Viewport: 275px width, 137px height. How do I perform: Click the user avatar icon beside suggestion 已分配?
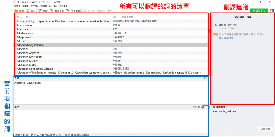pos(216,25)
